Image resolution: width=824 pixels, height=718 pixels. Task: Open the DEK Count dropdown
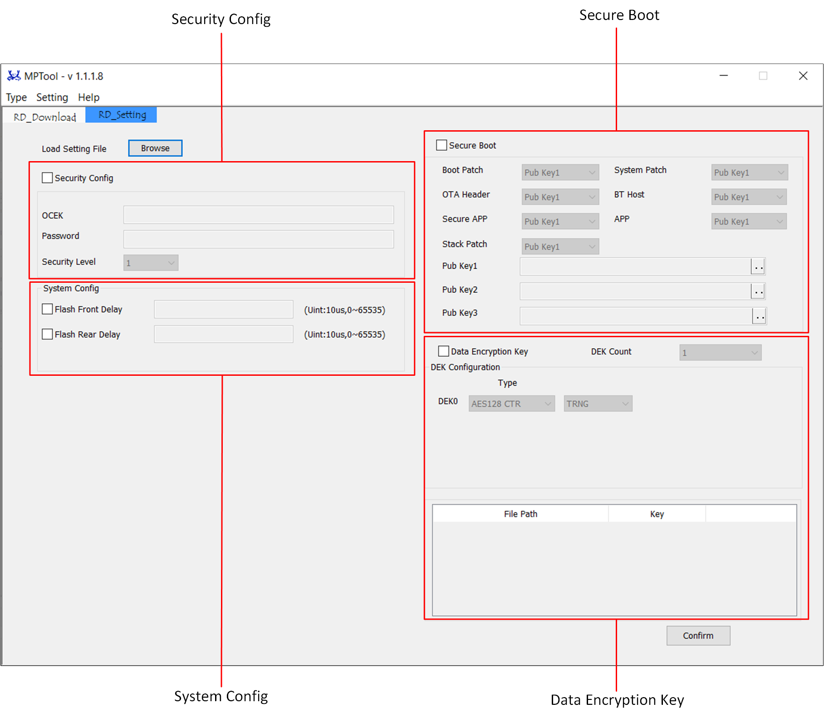point(720,353)
